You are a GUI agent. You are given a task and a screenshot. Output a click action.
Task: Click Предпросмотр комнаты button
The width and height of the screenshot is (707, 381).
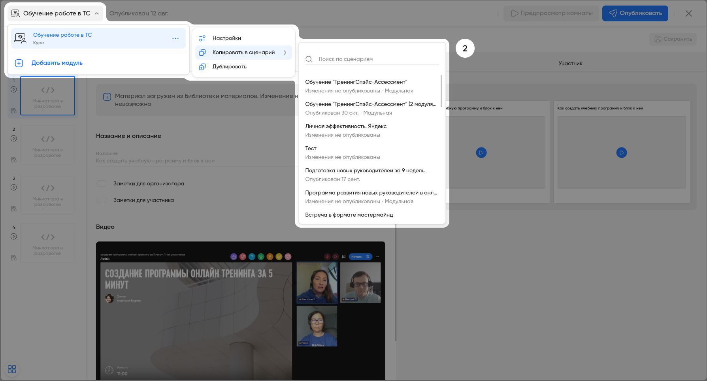point(552,13)
